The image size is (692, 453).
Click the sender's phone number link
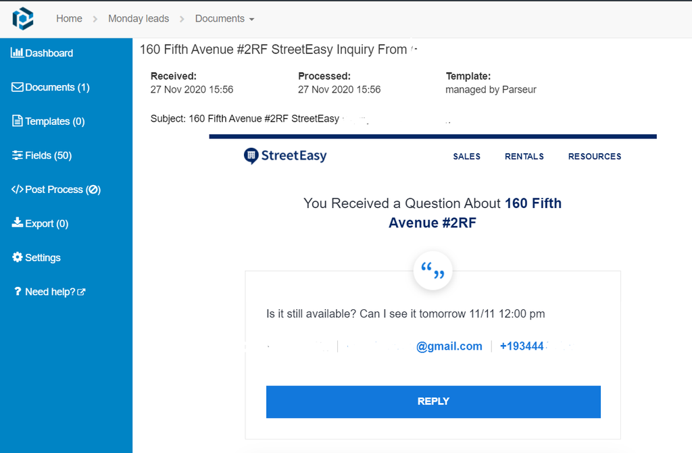(x=522, y=346)
